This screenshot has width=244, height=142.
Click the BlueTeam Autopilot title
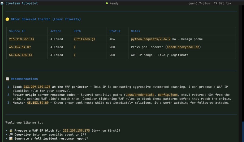(x=21, y=3)
